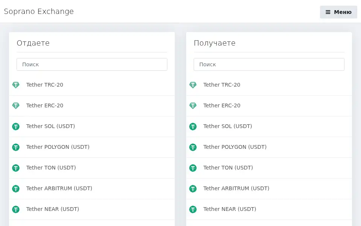
Task: Select Tether ERC-20 icon in Отдаете list
Action: click(16, 105)
